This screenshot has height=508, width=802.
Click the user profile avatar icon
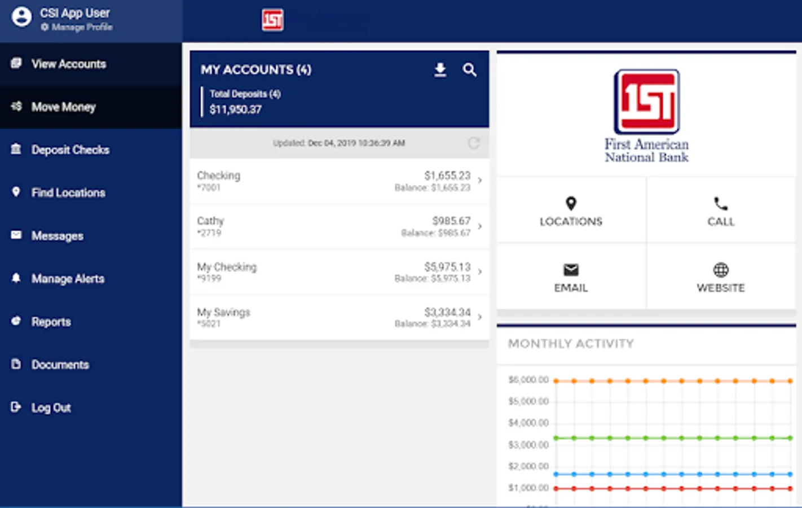click(22, 17)
